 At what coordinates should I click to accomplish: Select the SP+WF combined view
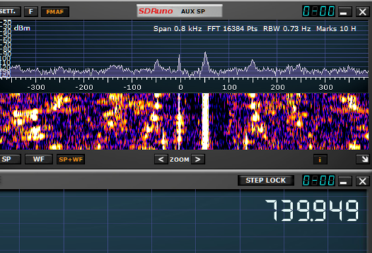click(x=71, y=159)
